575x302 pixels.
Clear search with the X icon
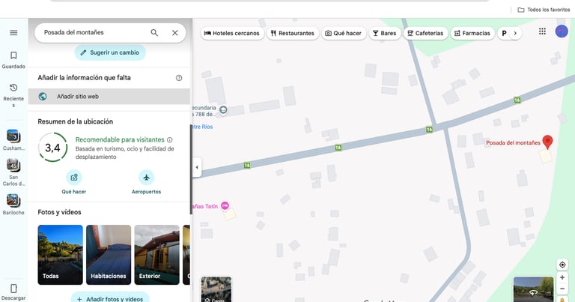[175, 33]
